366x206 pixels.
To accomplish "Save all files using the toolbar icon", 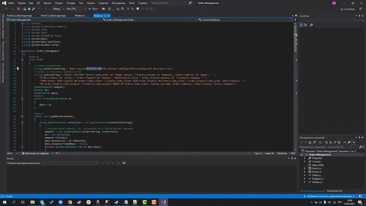I will point(33,9).
